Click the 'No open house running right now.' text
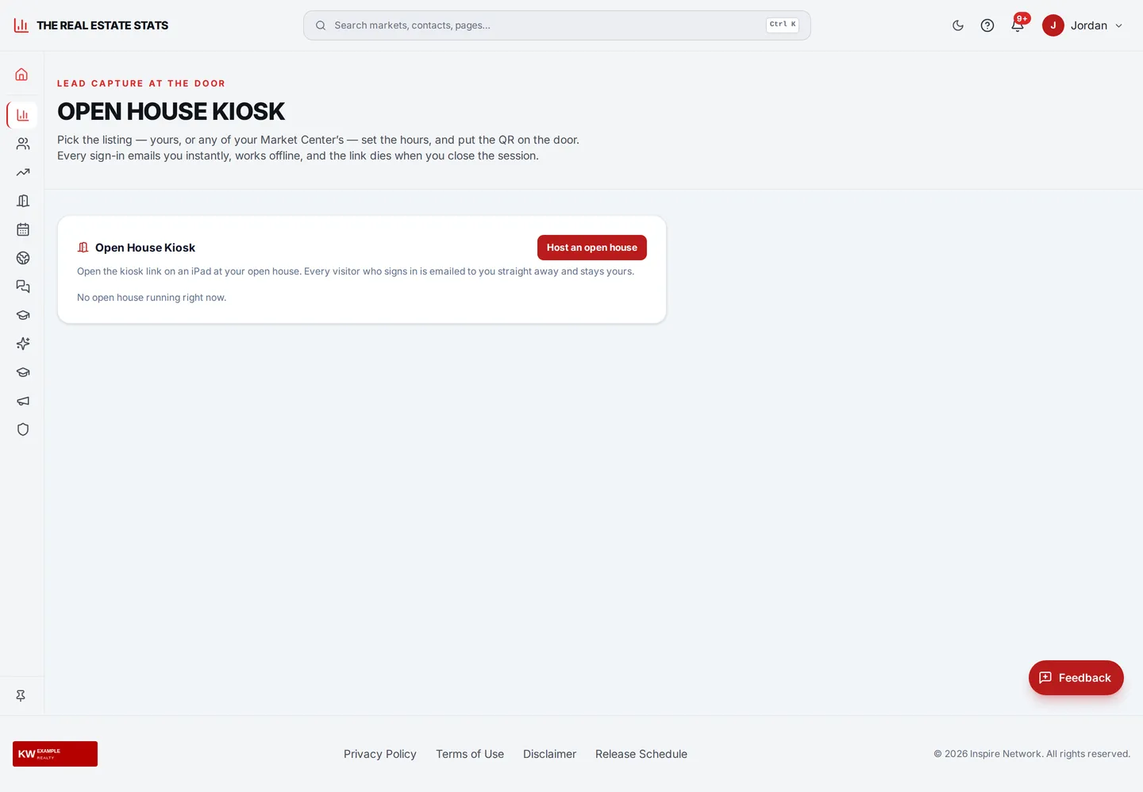 152,298
